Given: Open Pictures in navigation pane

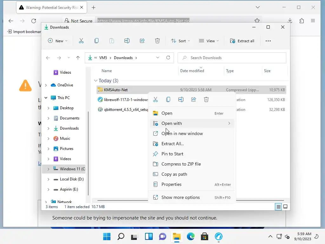Looking at the screenshot, I should tap(67, 149).
